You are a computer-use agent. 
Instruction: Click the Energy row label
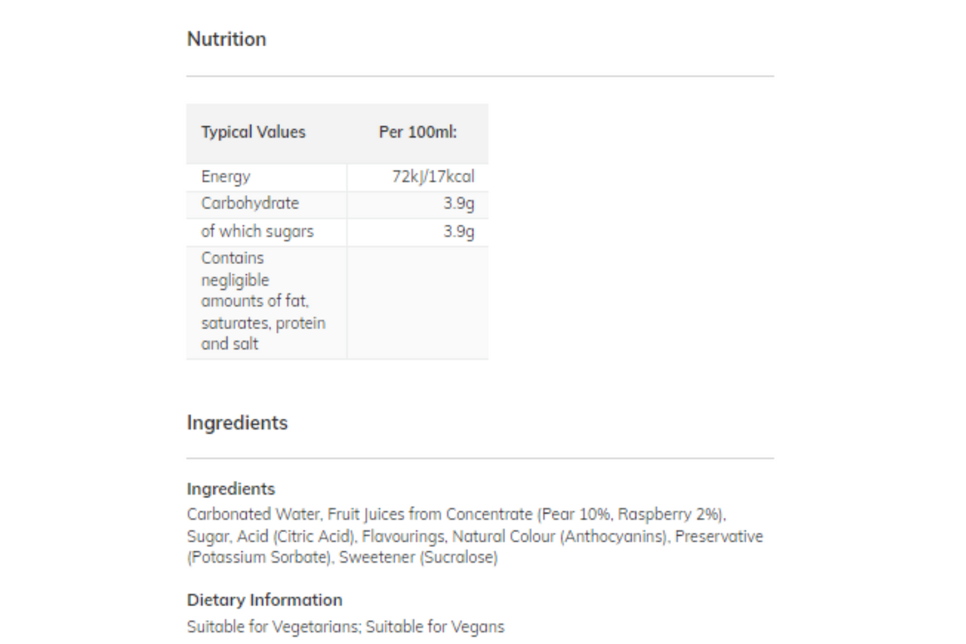(226, 177)
